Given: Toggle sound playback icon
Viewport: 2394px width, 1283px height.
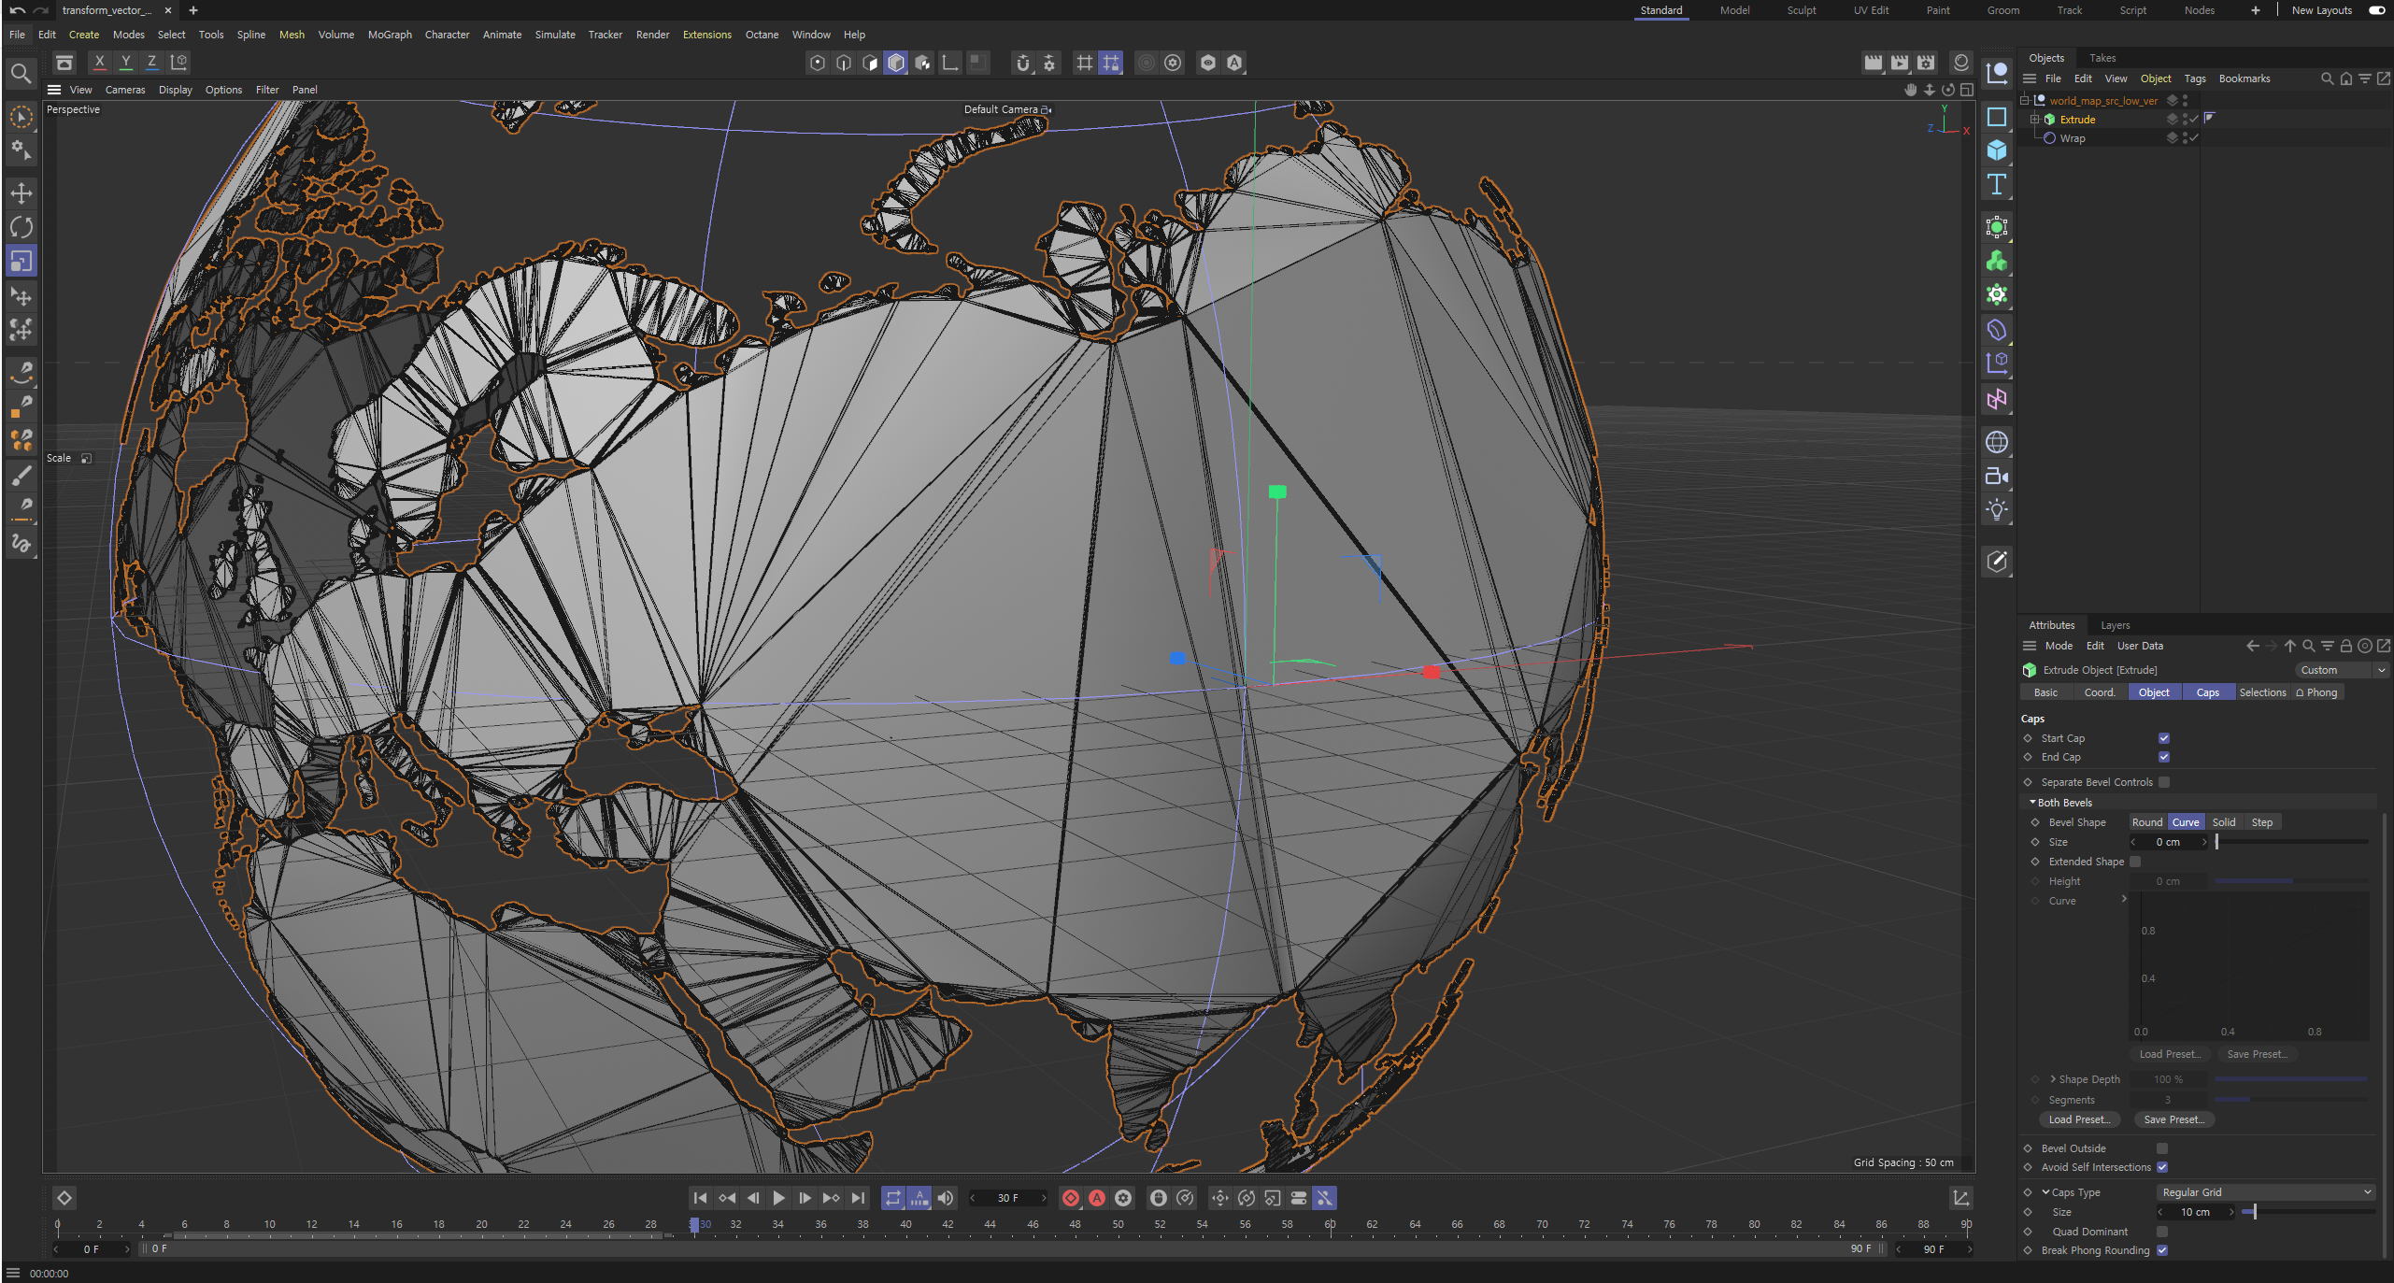Looking at the screenshot, I should click(946, 1198).
